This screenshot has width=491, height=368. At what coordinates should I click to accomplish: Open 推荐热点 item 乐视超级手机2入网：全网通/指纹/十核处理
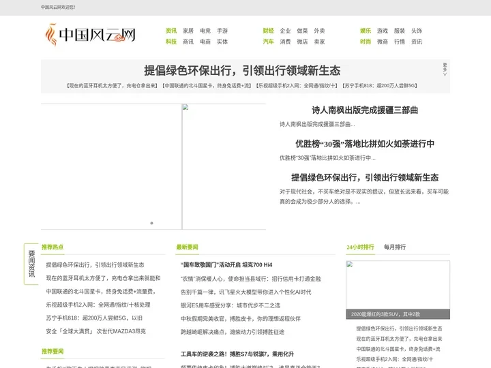pos(98,305)
